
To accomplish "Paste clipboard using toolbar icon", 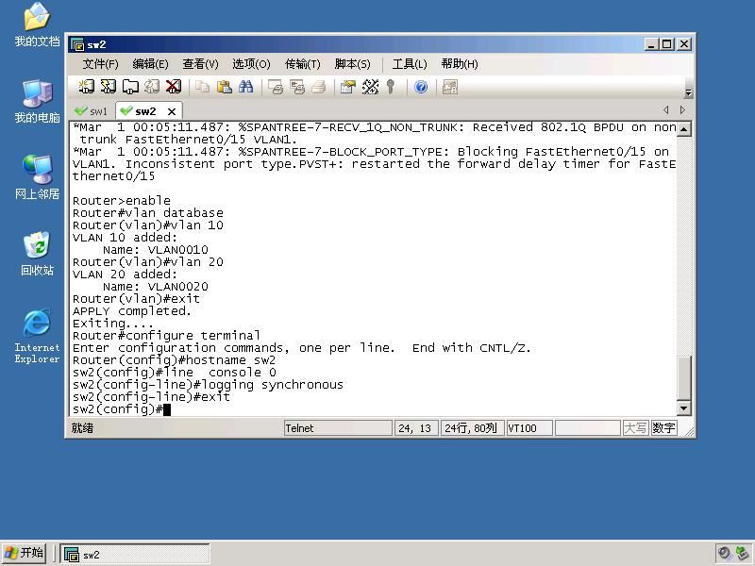I will click(x=224, y=87).
